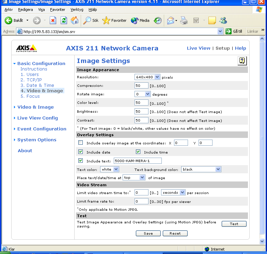Click the AXIS Communications logo
The height and width of the screenshot is (254, 267).
coord(27,48)
